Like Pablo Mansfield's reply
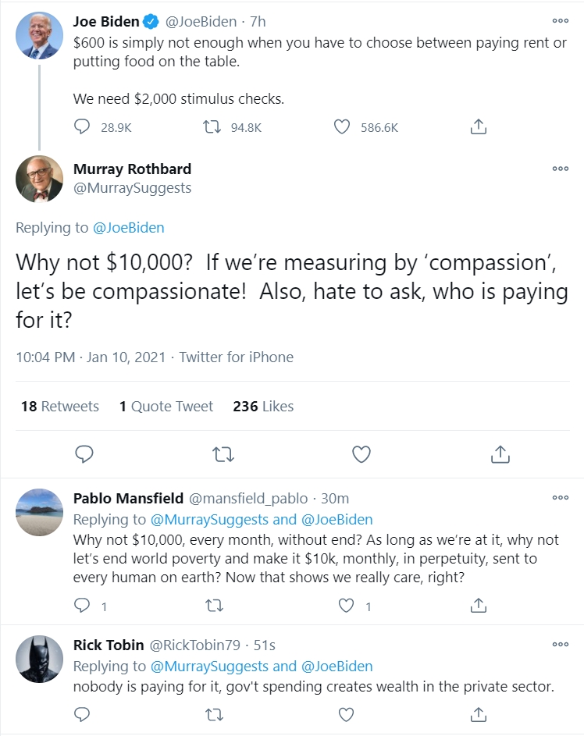Viewport: 584px width, 736px height. coord(347,606)
